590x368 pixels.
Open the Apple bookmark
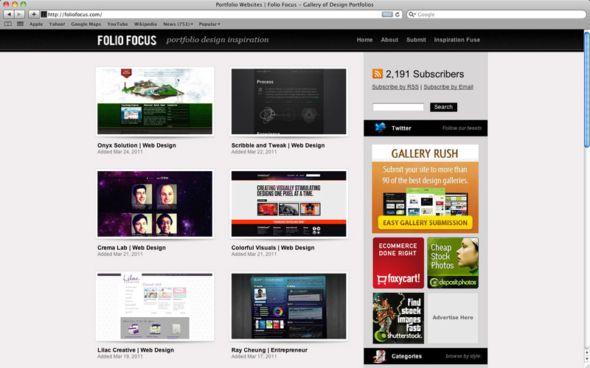(36, 24)
